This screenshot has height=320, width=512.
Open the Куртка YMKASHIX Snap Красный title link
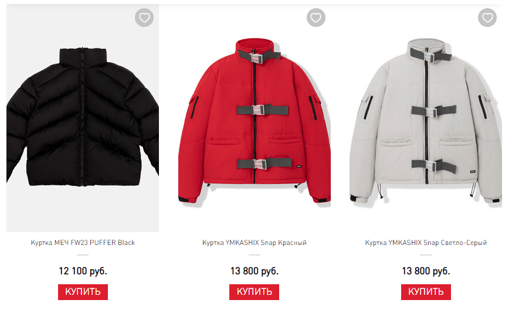pos(255,243)
